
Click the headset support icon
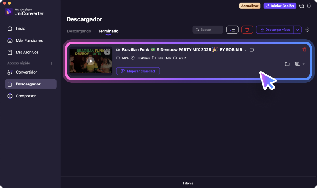[x=309, y=6]
